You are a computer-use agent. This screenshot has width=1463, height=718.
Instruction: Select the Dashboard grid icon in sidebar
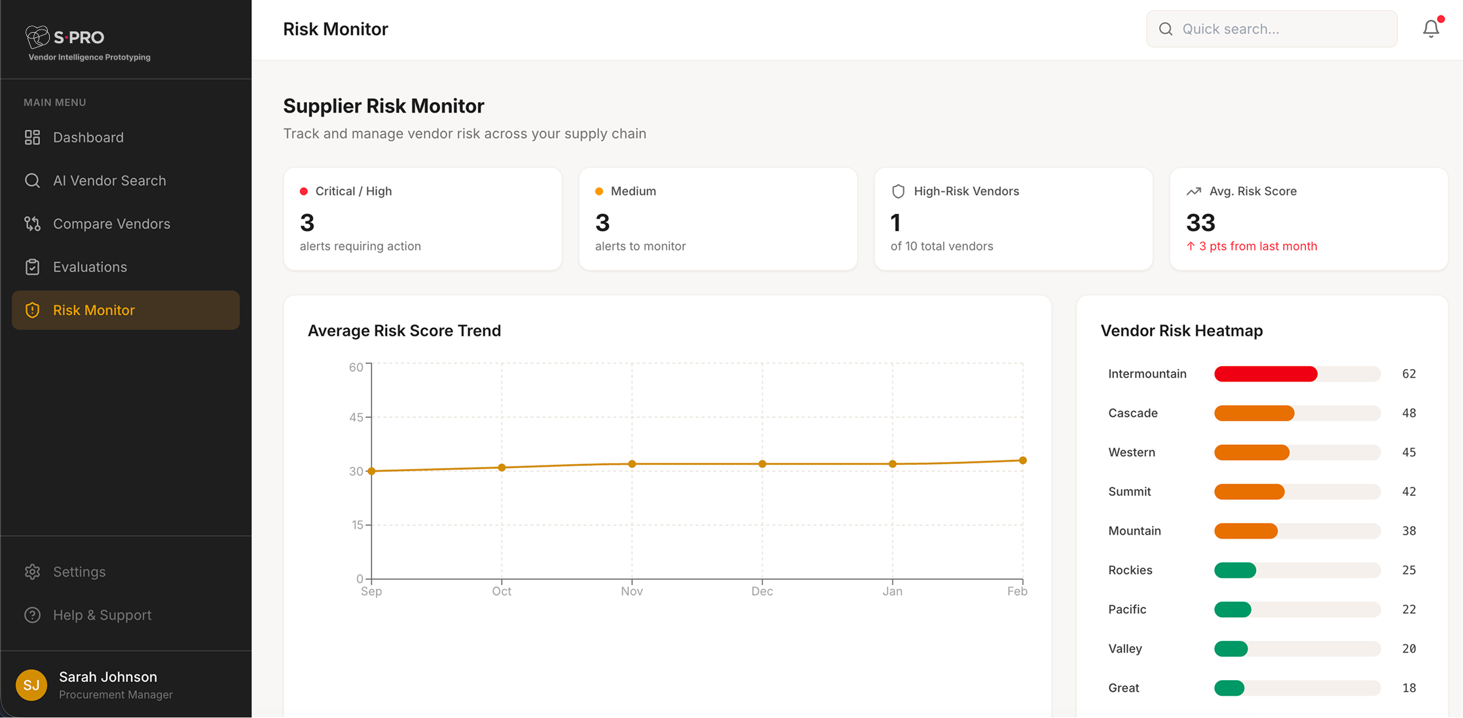coord(32,137)
